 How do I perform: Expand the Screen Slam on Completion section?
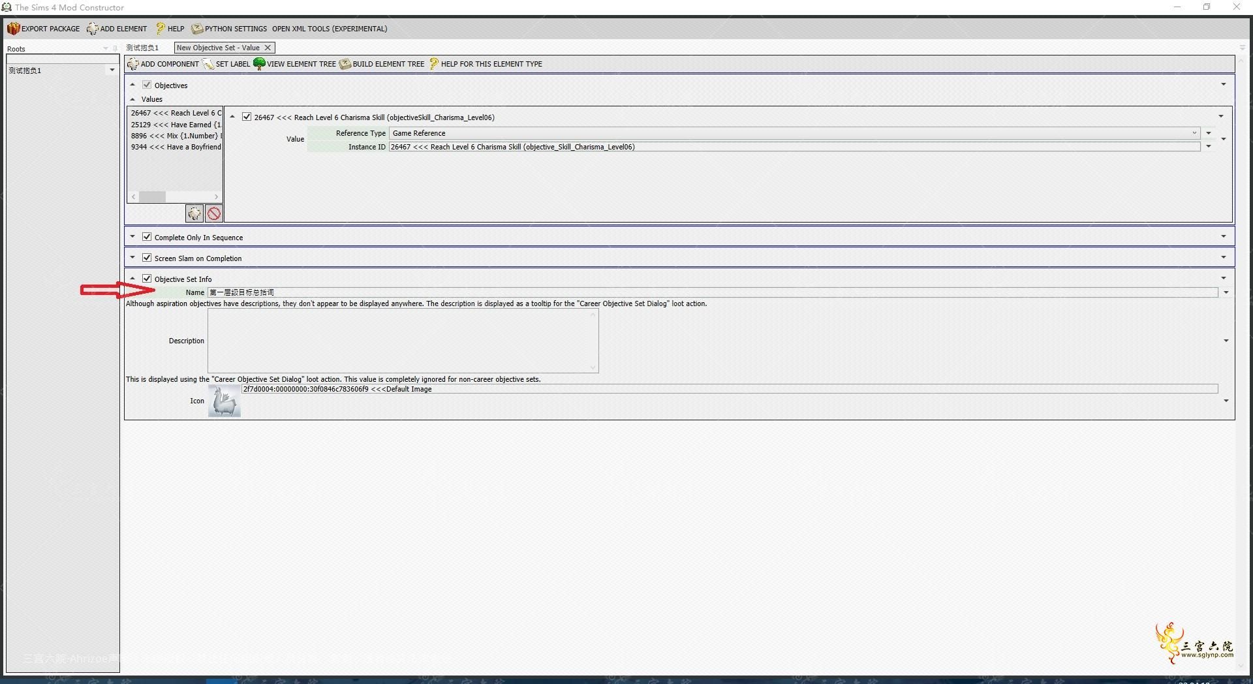pyautogui.click(x=132, y=258)
